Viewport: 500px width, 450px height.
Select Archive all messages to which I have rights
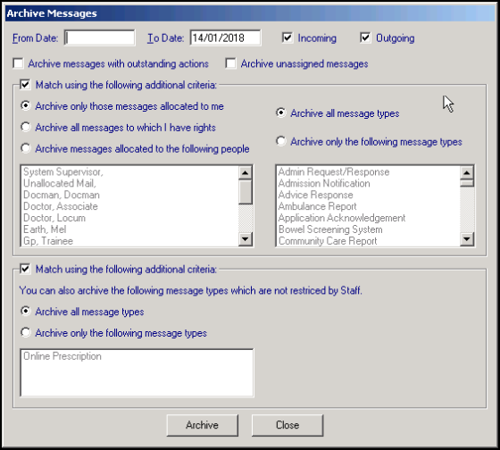click(x=26, y=127)
